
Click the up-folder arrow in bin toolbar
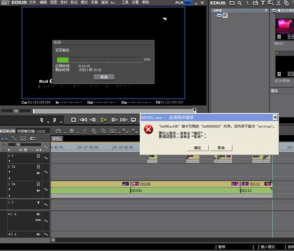pos(248,3)
